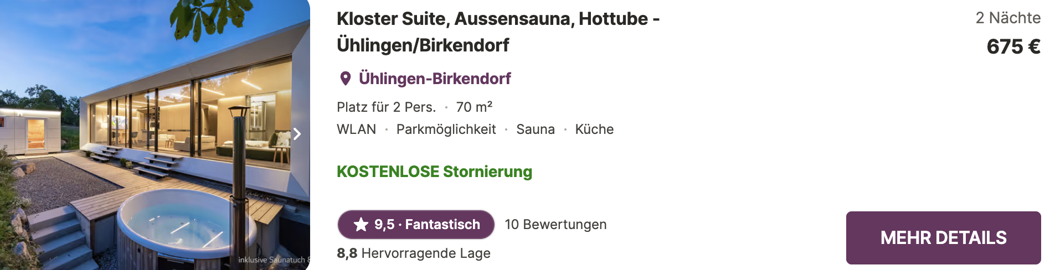Image resolution: width=1050 pixels, height=270 pixels.
Task: Open the property photo thumbnail
Action: [155, 135]
